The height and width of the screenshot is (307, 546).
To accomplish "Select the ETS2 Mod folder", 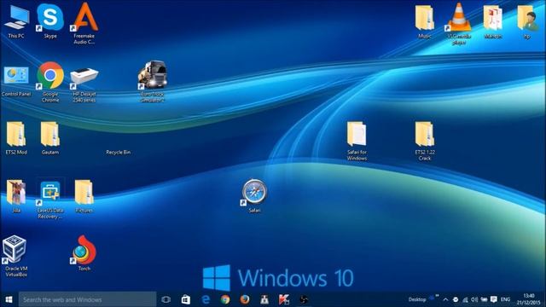I will (16, 138).
